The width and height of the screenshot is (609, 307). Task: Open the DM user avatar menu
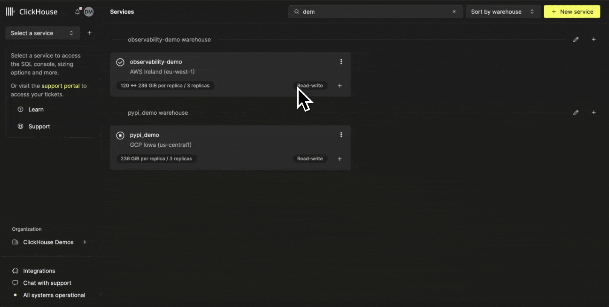tap(88, 12)
